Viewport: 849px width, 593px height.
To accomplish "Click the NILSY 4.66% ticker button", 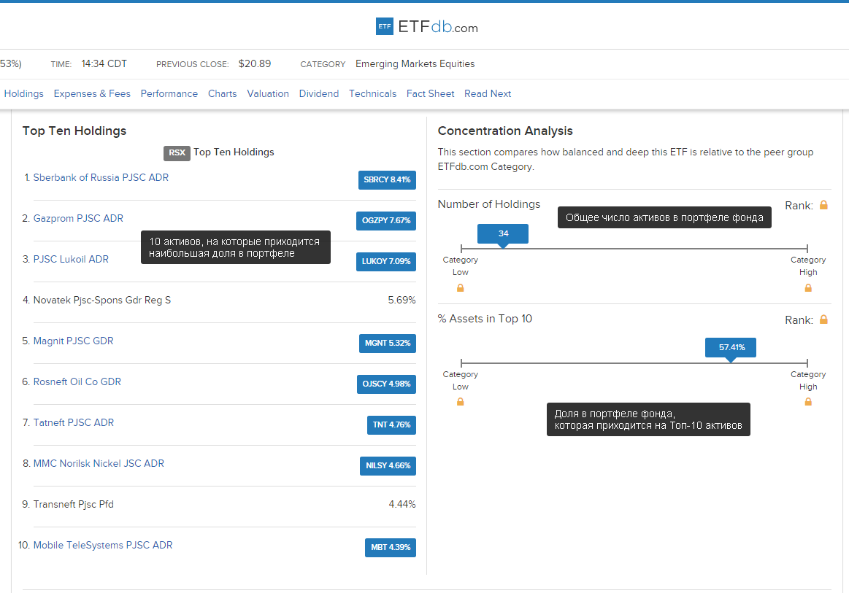I will [388, 465].
